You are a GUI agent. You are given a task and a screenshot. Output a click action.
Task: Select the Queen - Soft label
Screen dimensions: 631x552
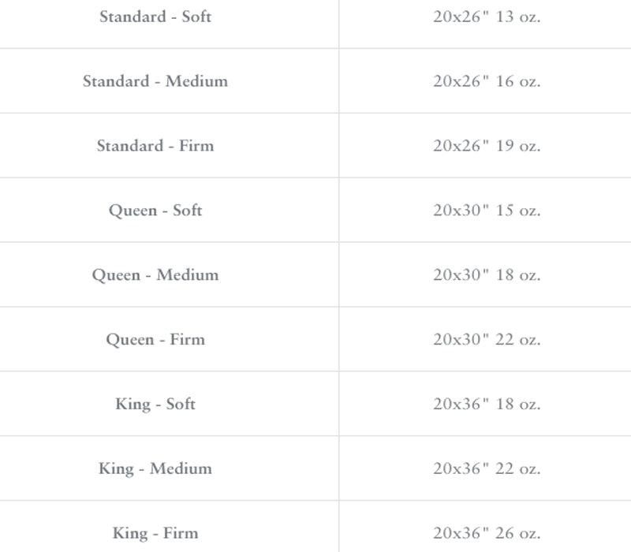click(x=155, y=211)
